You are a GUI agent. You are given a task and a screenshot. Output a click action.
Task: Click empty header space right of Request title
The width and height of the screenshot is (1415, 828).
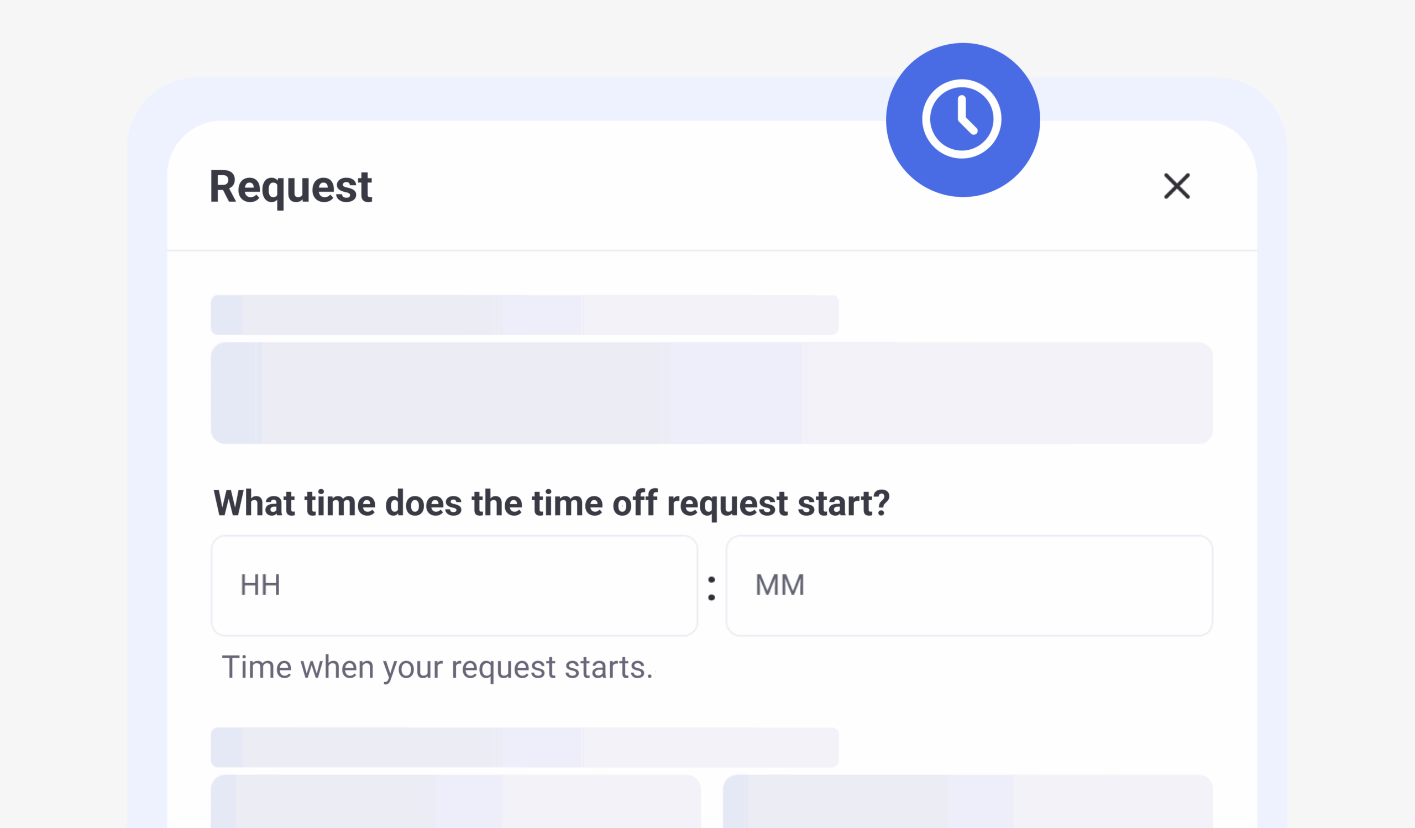tap(617, 186)
